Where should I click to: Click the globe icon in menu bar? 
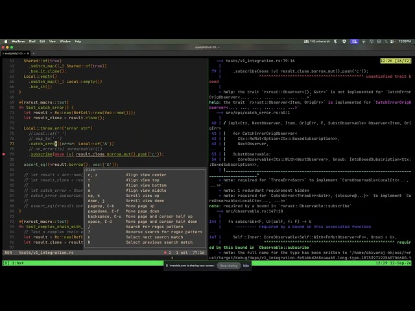point(372,41)
